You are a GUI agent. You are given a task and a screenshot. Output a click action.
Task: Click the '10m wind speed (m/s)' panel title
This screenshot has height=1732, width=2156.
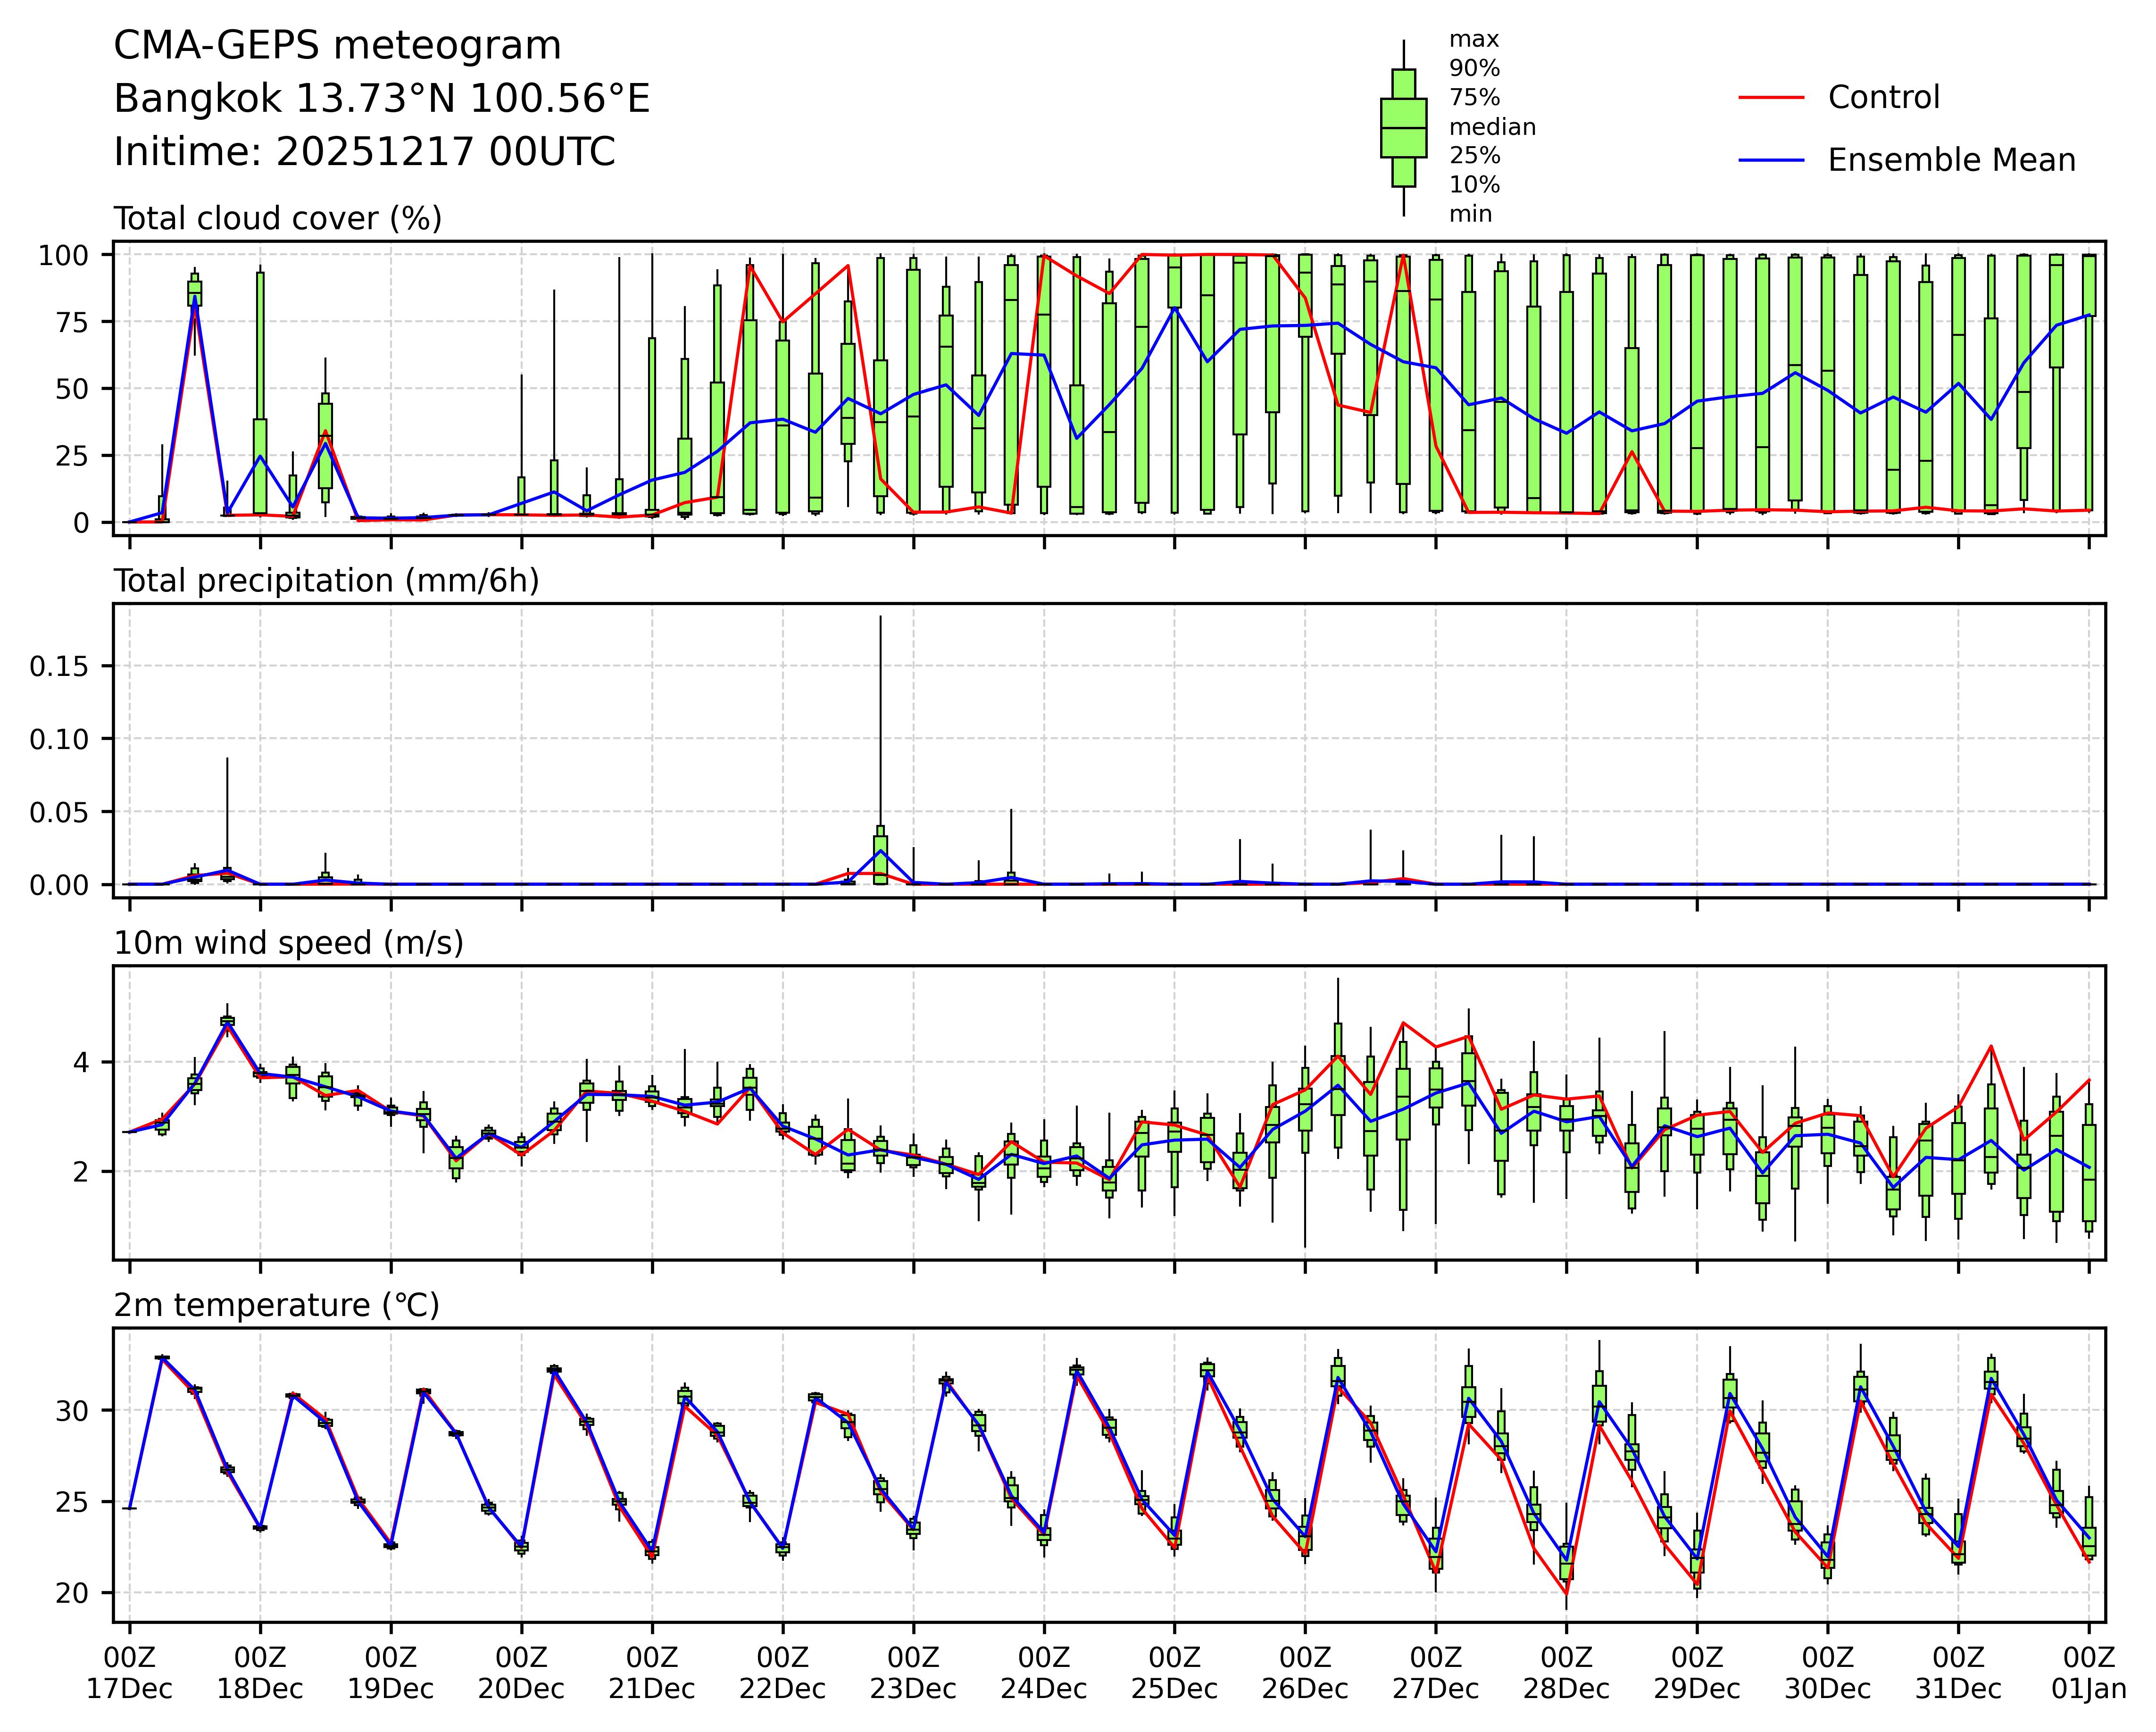[288, 943]
